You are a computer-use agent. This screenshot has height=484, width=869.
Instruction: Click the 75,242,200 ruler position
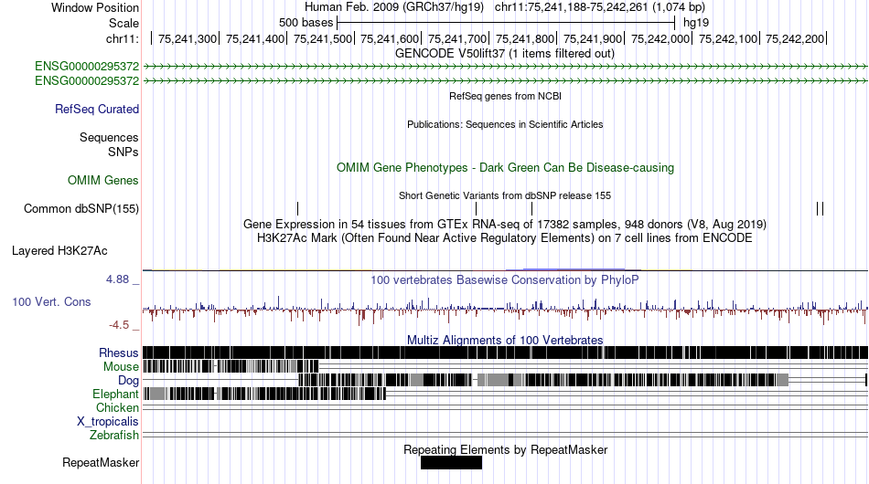coord(795,38)
